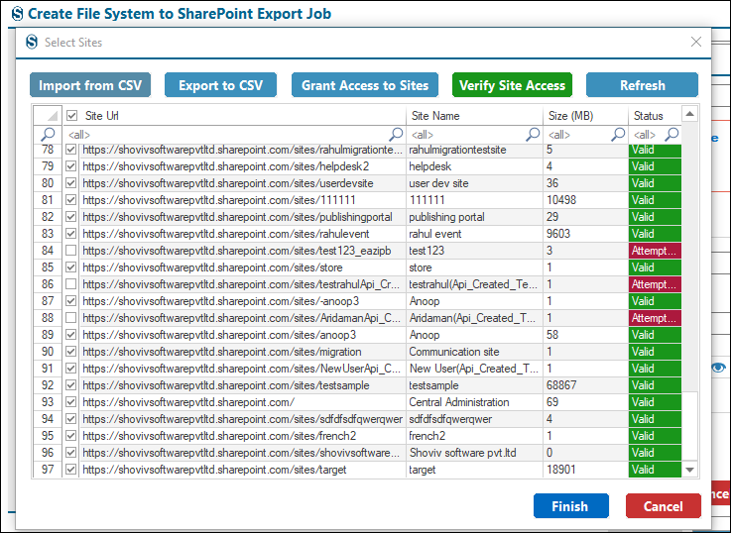This screenshot has width=731, height=533.
Task: Click the grid select-all corner triangle
Action: point(53,116)
